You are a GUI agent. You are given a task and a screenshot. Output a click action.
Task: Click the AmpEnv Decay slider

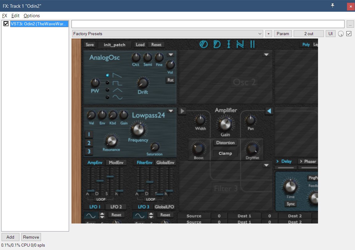100,181
